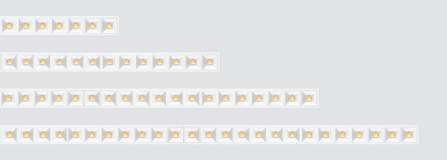The image size is (447, 160).
Task: Click the last LED in the third fixture
Action: (309, 98)
